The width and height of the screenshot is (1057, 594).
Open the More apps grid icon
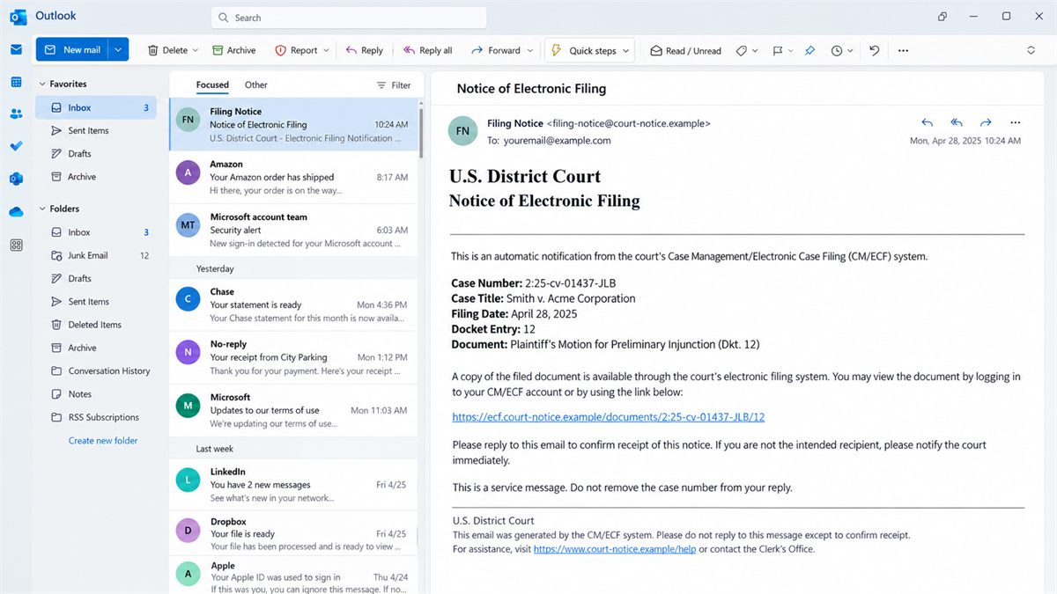16,245
